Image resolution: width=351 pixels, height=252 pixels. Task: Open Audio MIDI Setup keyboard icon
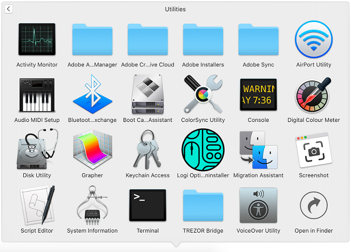pyautogui.click(x=37, y=95)
